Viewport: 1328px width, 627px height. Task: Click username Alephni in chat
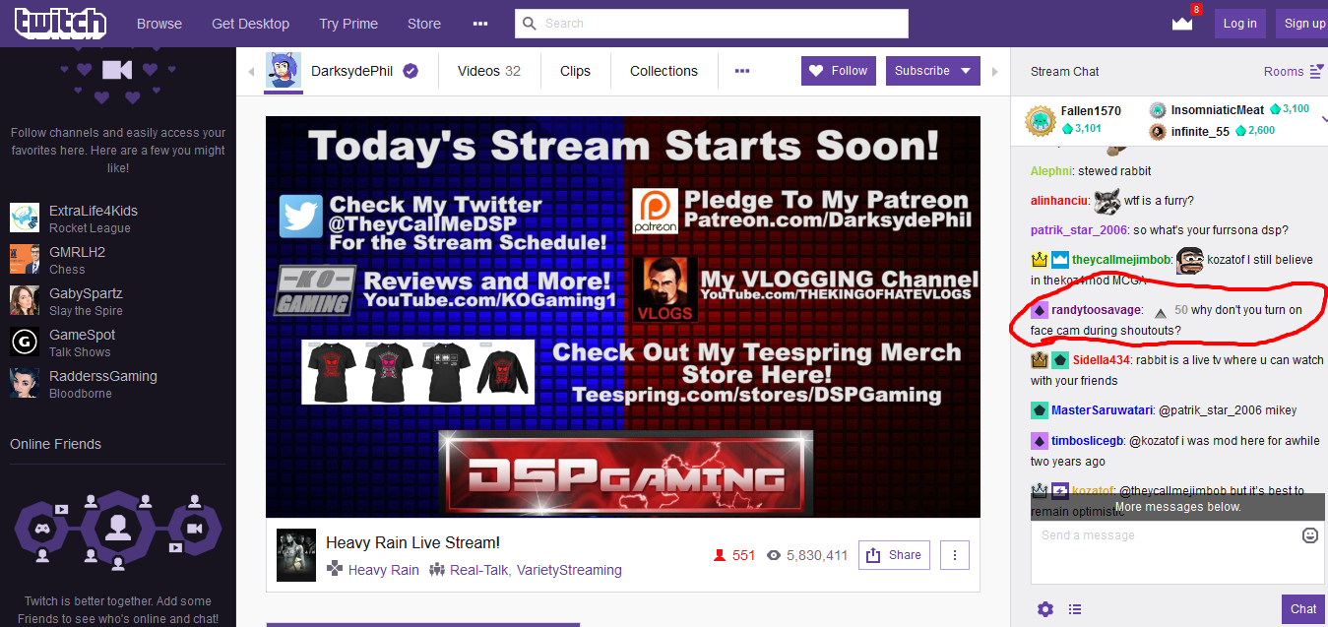tap(1050, 171)
